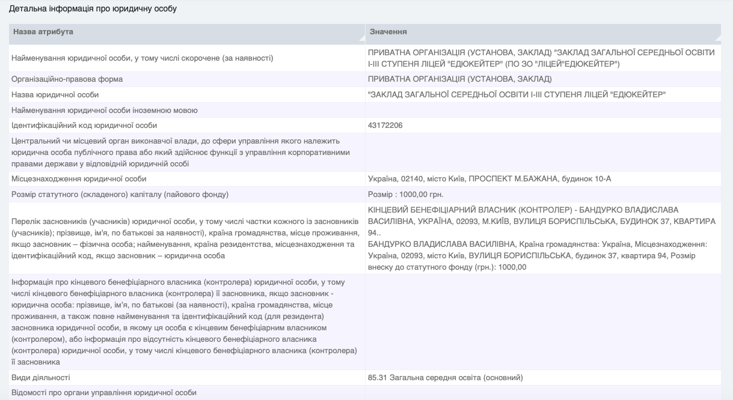Click the address value with ПРОСПЕКТ М.БАЖАНА
Image resolution: width=733 pixels, height=400 pixels.
(489, 179)
